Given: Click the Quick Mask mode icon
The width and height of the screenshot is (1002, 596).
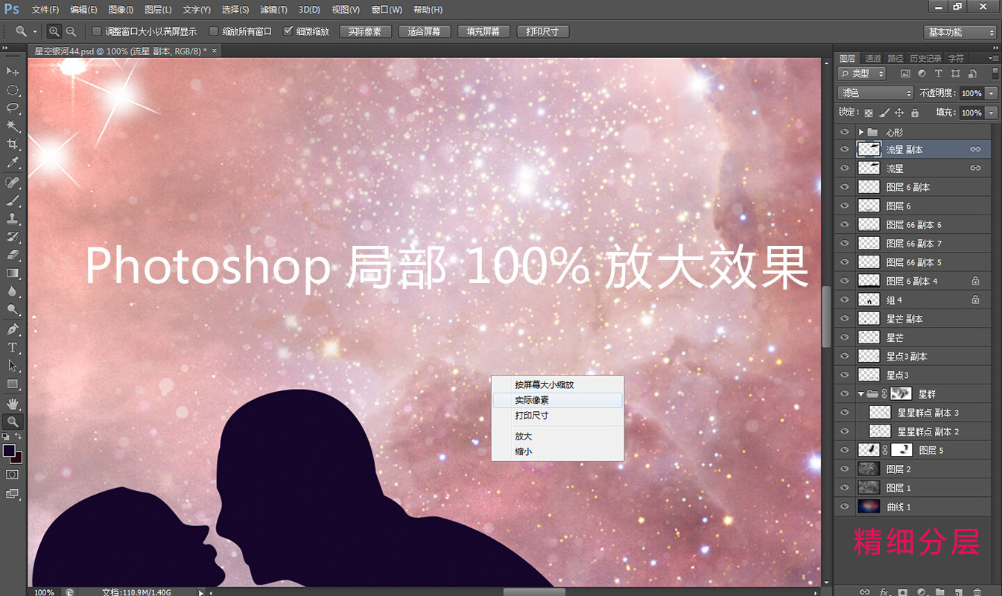Looking at the screenshot, I should click(x=13, y=474).
